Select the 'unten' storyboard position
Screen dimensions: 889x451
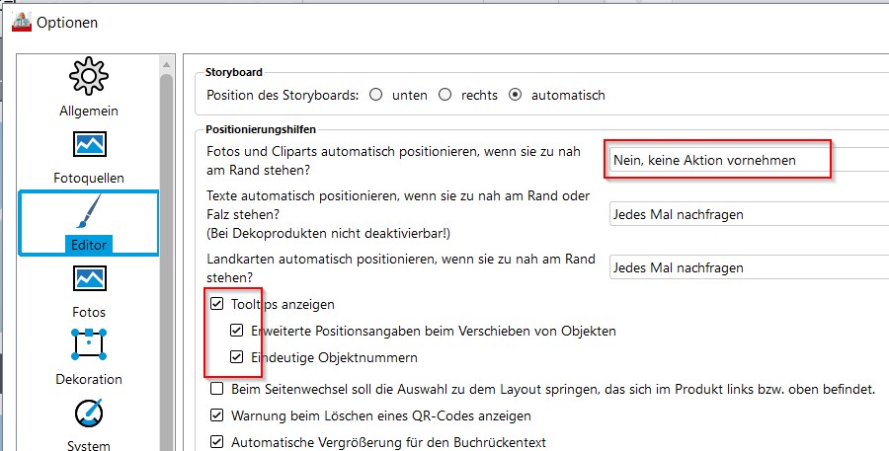[375, 96]
